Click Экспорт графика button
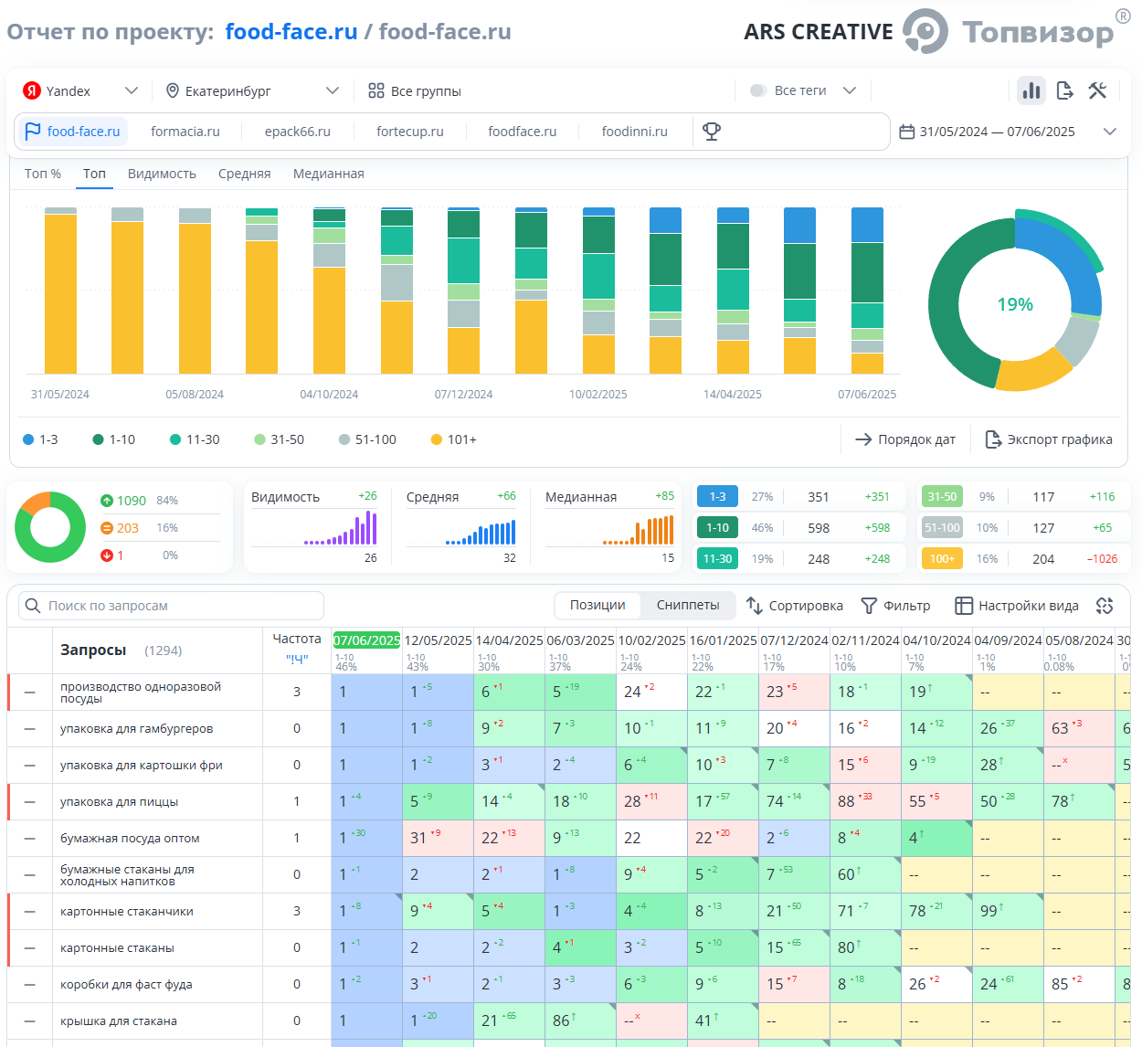 pos(1049,439)
